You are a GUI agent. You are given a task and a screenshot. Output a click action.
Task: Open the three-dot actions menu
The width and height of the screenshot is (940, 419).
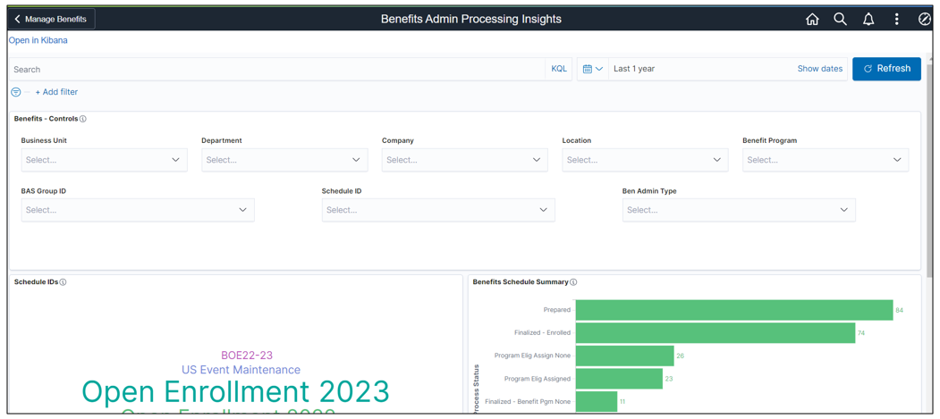pos(897,19)
